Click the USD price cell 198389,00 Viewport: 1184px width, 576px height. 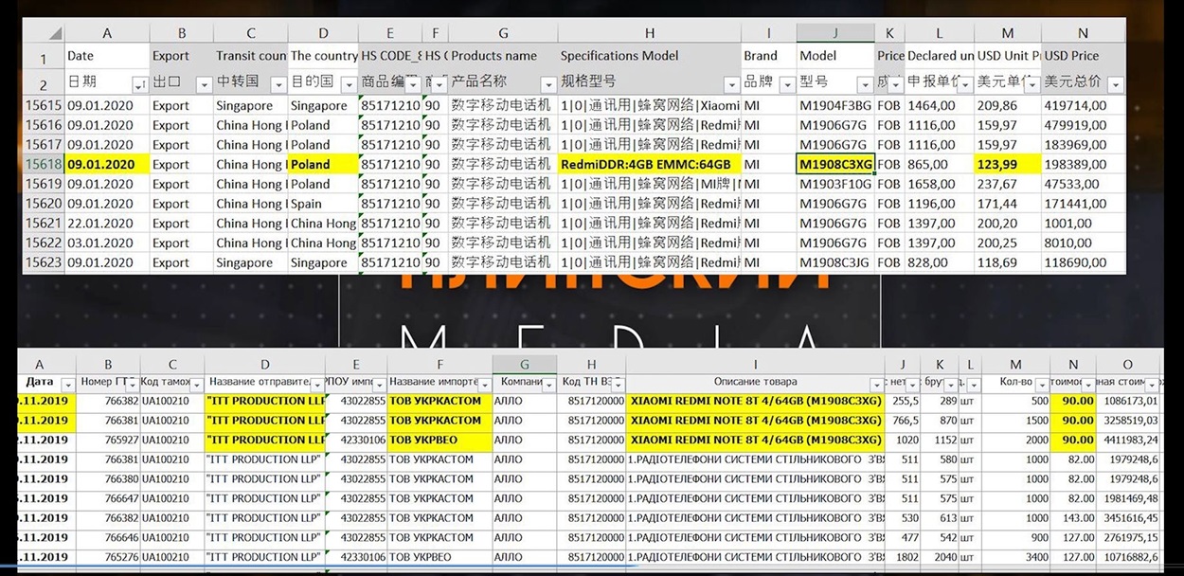pyautogui.click(x=1084, y=164)
